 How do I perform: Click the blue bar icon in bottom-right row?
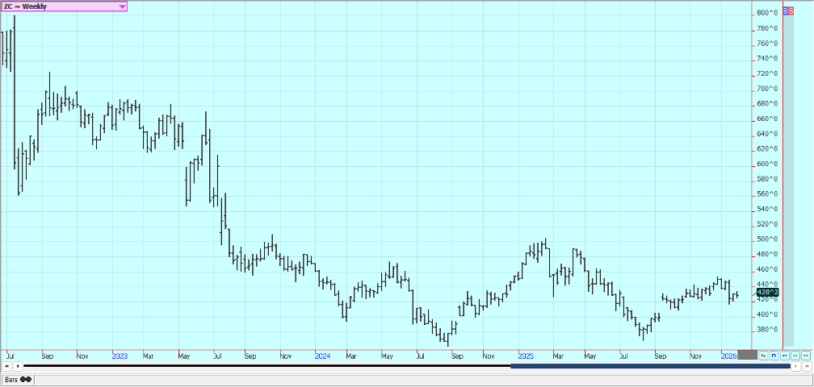pos(784,355)
